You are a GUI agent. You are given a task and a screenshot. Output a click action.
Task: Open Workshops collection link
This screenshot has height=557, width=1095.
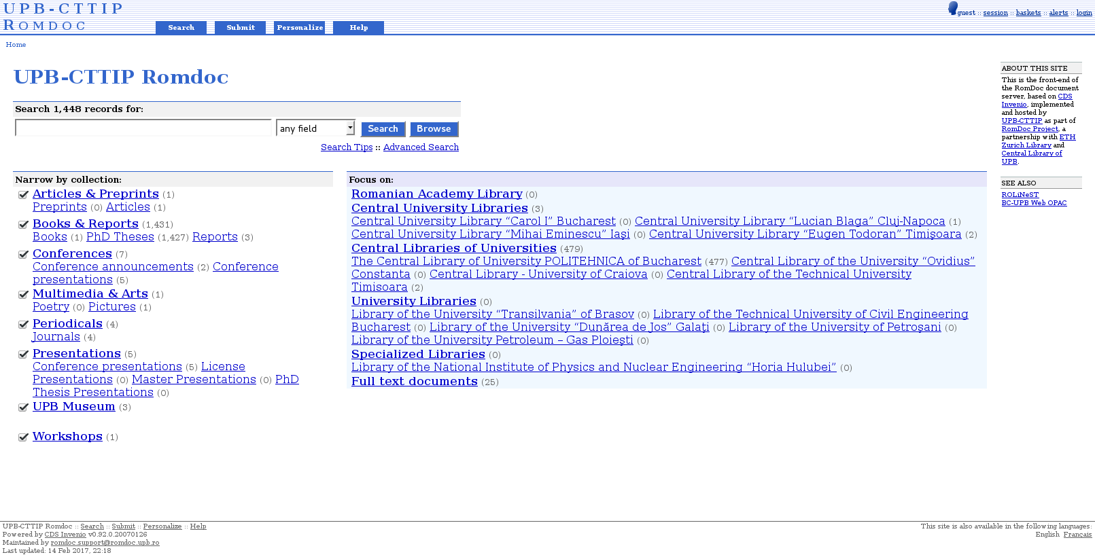[67, 437]
